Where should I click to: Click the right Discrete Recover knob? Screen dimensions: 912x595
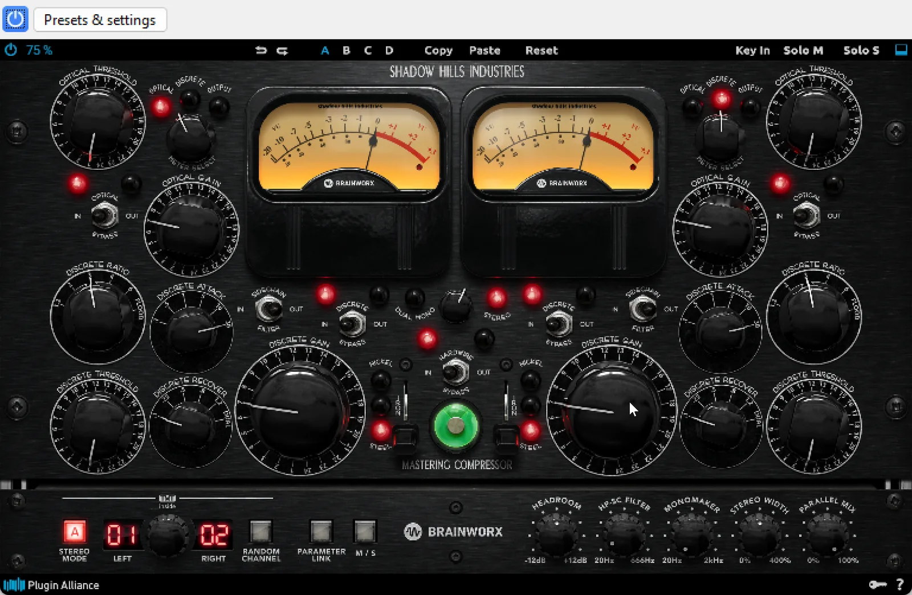tap(720, 426)
